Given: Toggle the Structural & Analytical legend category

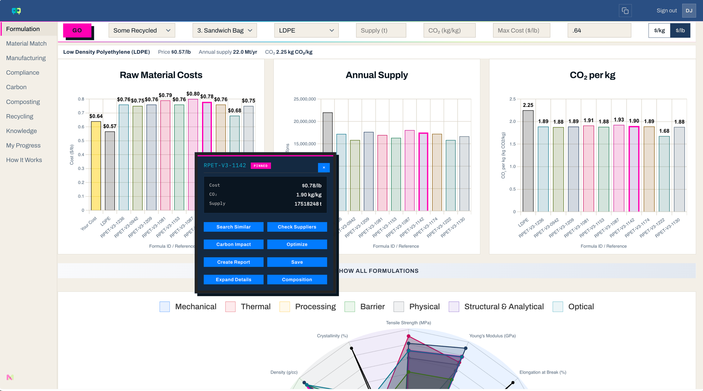Looking at the screenshot, I should [496, 307].
